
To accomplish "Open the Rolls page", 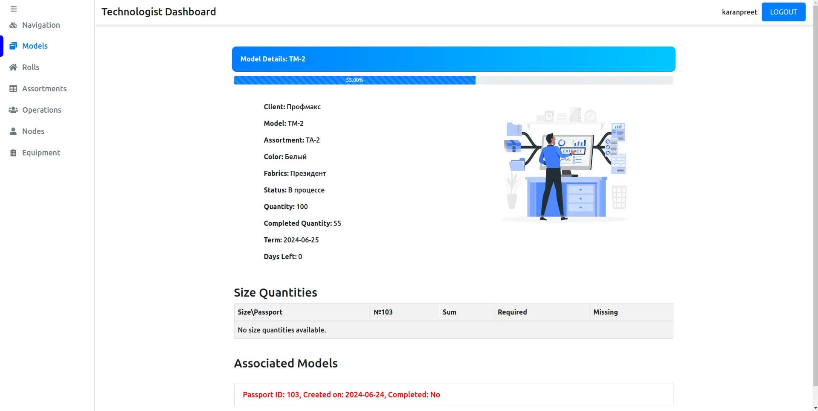I will pos(31,67).
